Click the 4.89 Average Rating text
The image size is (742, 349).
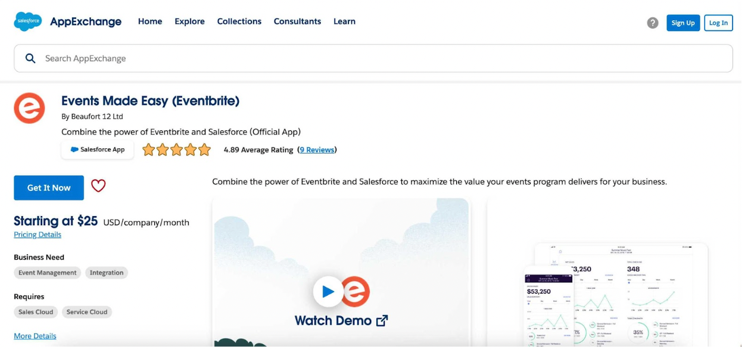tap(258, 150)
